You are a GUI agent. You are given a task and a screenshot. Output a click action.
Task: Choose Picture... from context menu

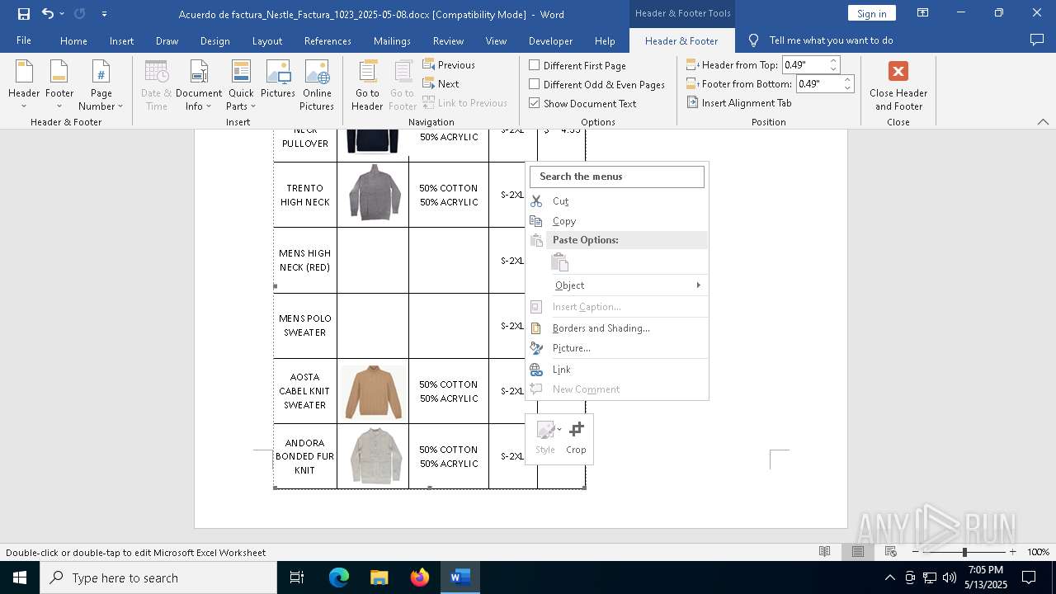click(x=617, y=347)
